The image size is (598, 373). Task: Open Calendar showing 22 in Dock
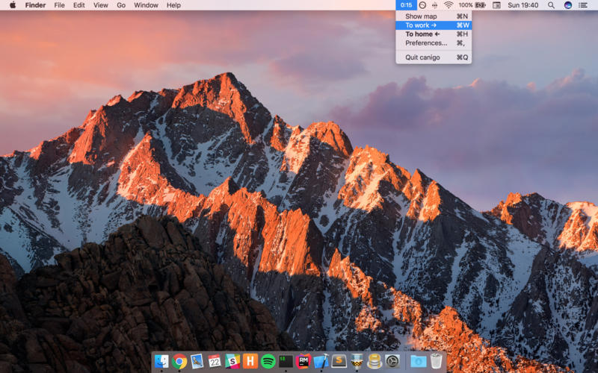coord(215,361)
